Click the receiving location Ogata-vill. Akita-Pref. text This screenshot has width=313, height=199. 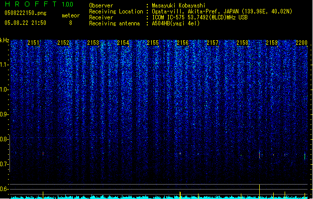[x=222, y=11]
